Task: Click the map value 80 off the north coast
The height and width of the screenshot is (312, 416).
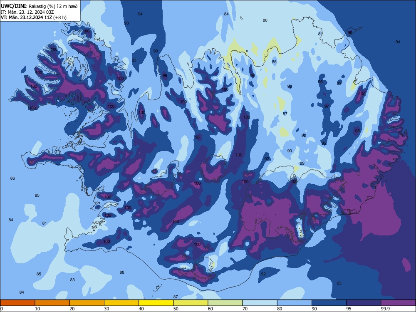Action: coord(265,20)
